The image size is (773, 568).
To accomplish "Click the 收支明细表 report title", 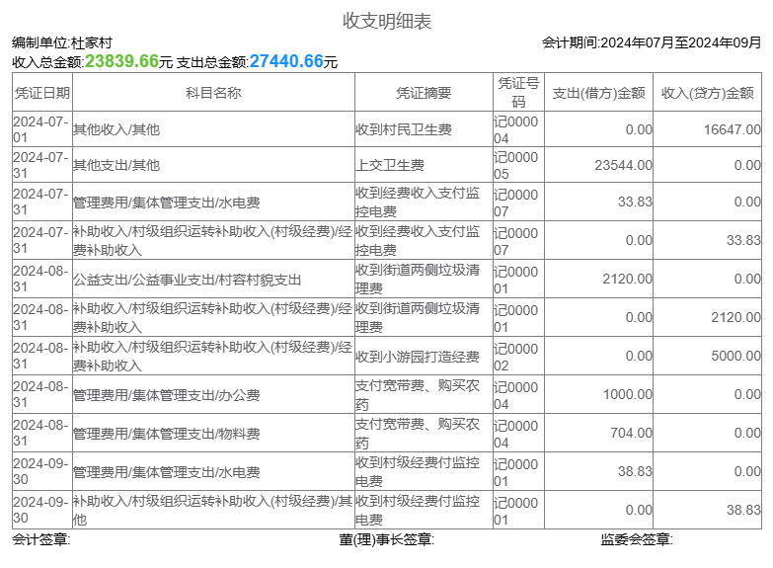I will click(386, 21).
